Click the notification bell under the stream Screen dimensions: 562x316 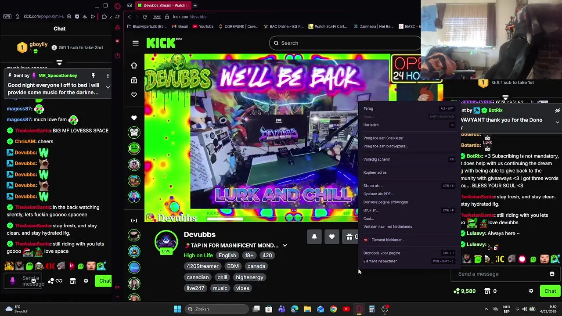coord(314,237)
